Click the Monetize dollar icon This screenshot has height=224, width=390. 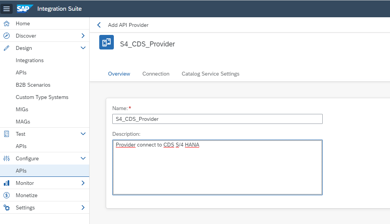pos(7,195)
